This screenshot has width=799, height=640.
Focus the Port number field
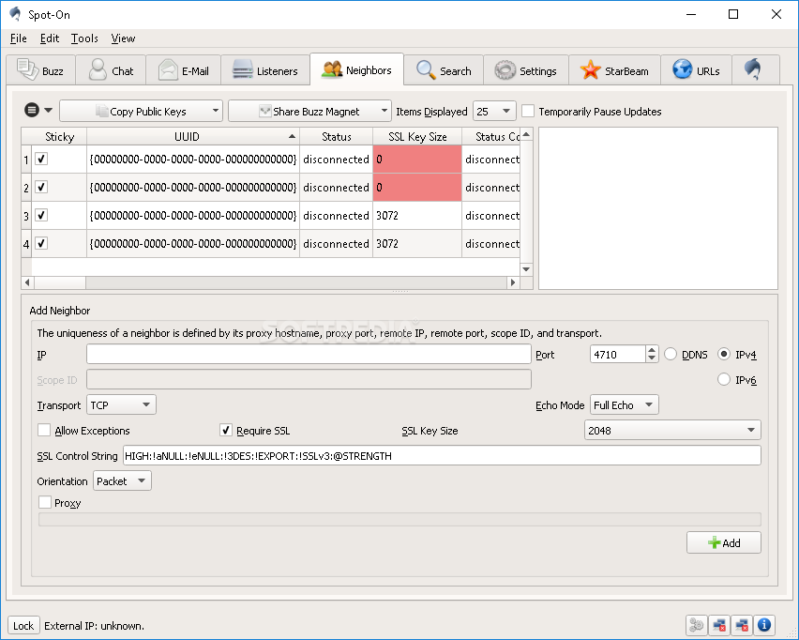(x=618, y=354)
